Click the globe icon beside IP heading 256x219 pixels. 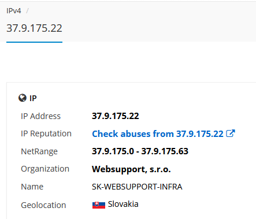coord(23,98)
